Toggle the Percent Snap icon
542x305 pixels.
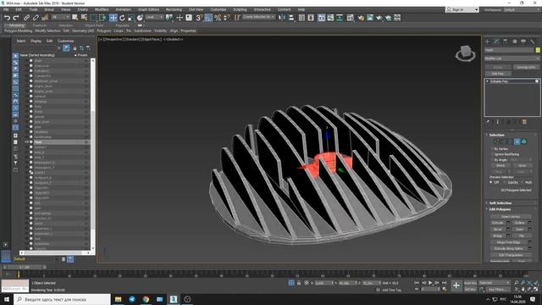click(218, 18)
